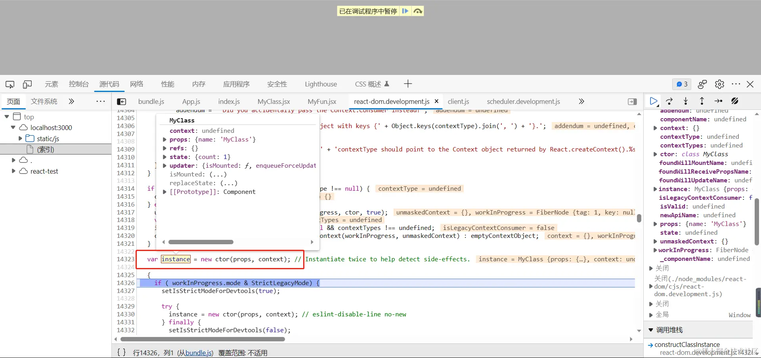Expand props in MyClass popup
Image resolution: width=761 pixels, height=358 pixels.
pos(164,140)
